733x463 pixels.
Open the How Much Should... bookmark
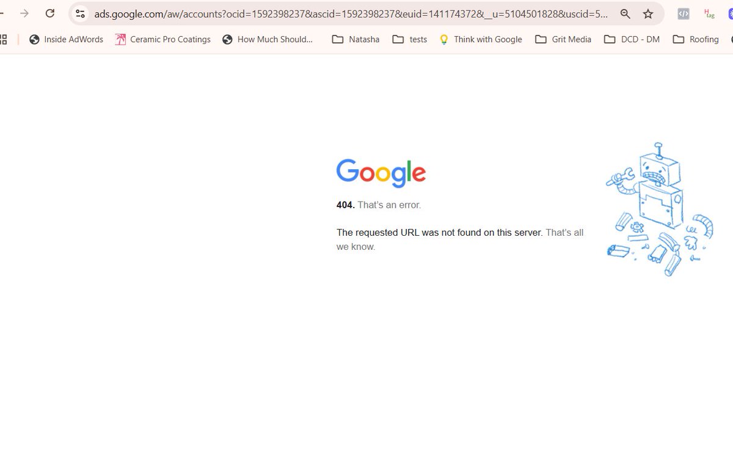tap(268, 39)
